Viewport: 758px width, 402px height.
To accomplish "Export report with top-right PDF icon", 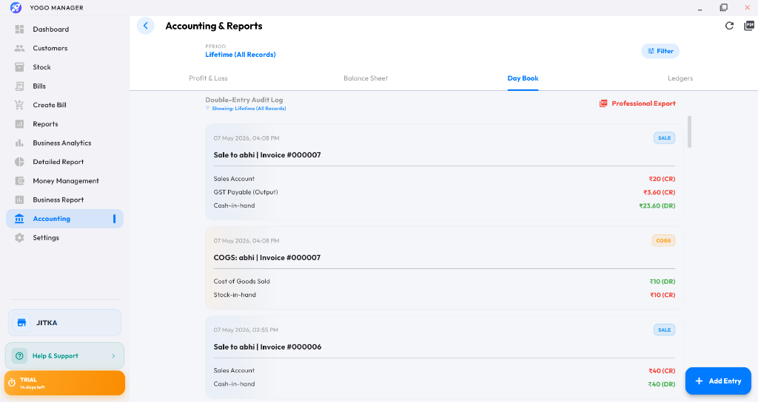I will [x=749, y=26].
